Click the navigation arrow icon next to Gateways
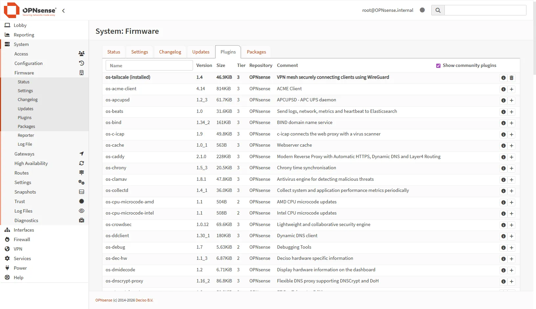Image resolution: width=536 pixels, height=309 pixels. pyautogui.click(x=81, y=154)
